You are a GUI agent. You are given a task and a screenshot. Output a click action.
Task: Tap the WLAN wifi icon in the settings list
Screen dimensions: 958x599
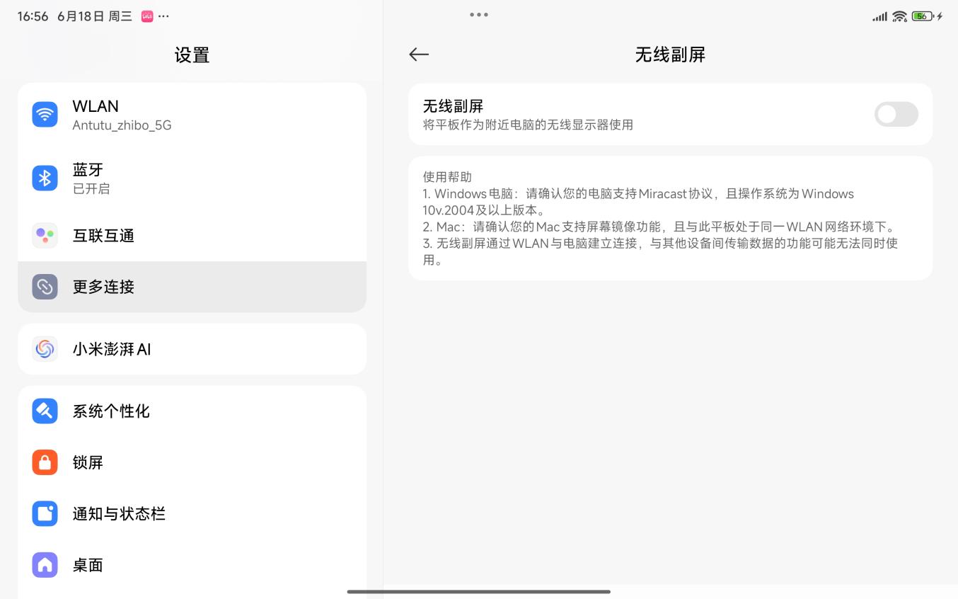(x=45, y=115)
